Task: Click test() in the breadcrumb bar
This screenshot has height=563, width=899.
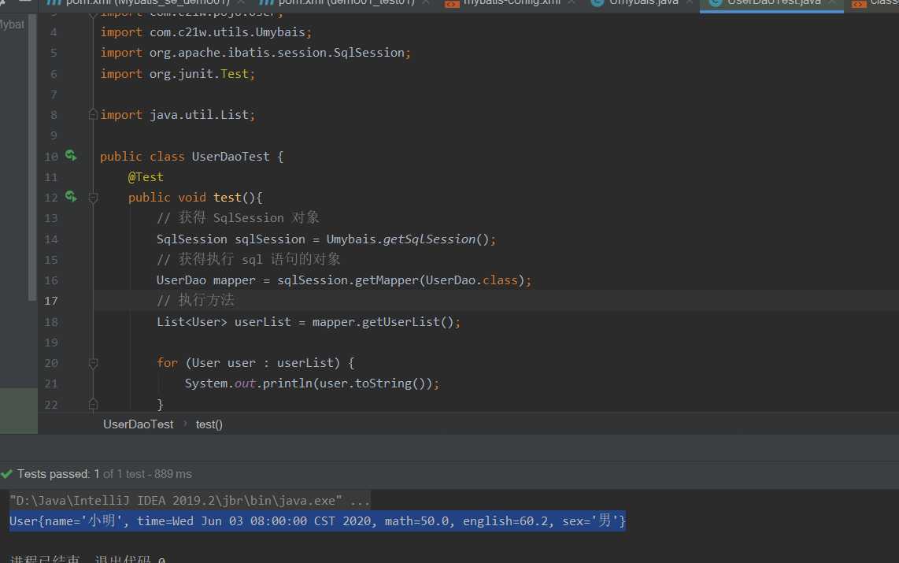Action: pos(209,424)
